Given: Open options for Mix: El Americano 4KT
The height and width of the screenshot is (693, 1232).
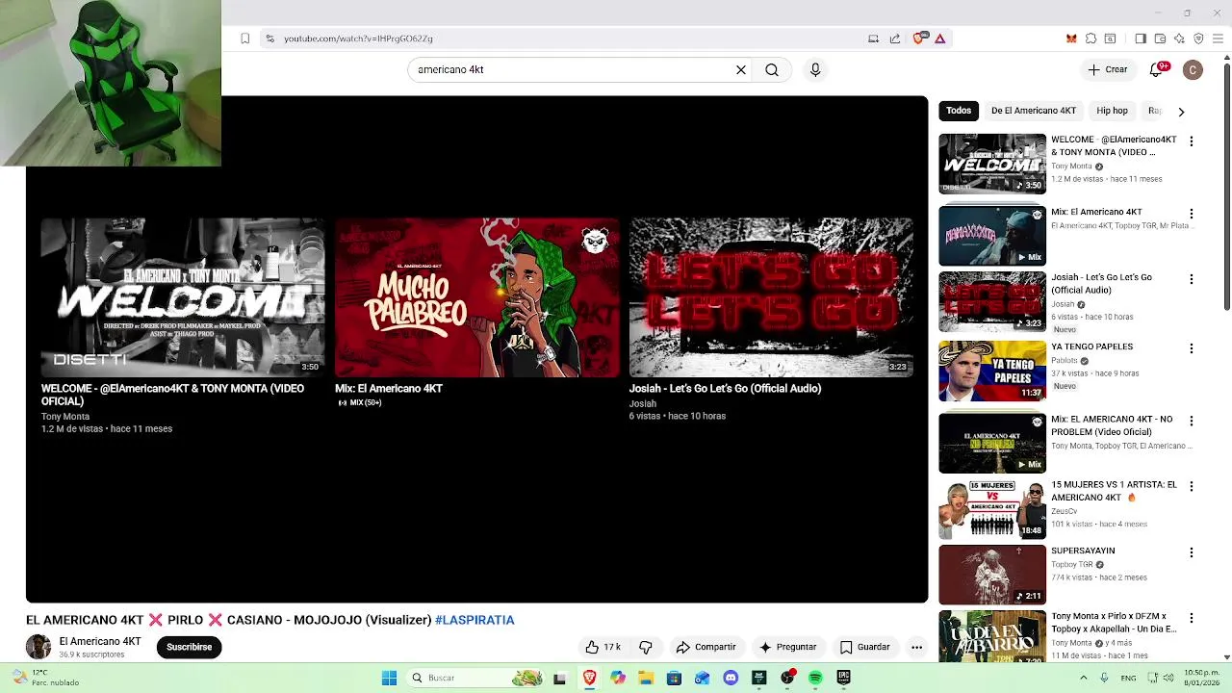Looking at the screenshot, I should coord(1192,214).
